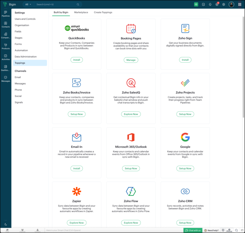The width and height of the screenshot is (245, 233).
Task: Click the search magnifier icon in search box
Action: 78,4
